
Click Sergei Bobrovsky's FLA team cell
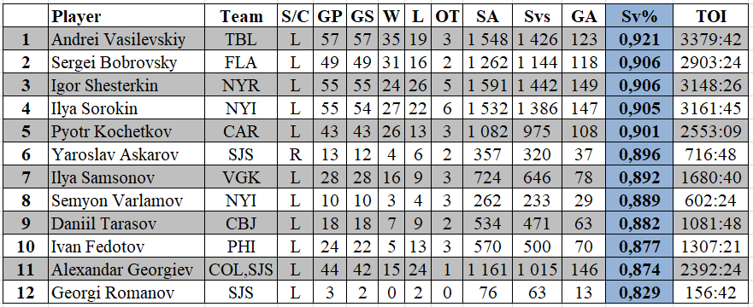[241, 62]
